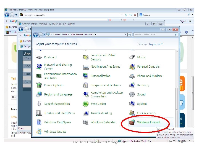Open the Windows Update icon
This screenshot has height=149, width=199.
[39, 132]
